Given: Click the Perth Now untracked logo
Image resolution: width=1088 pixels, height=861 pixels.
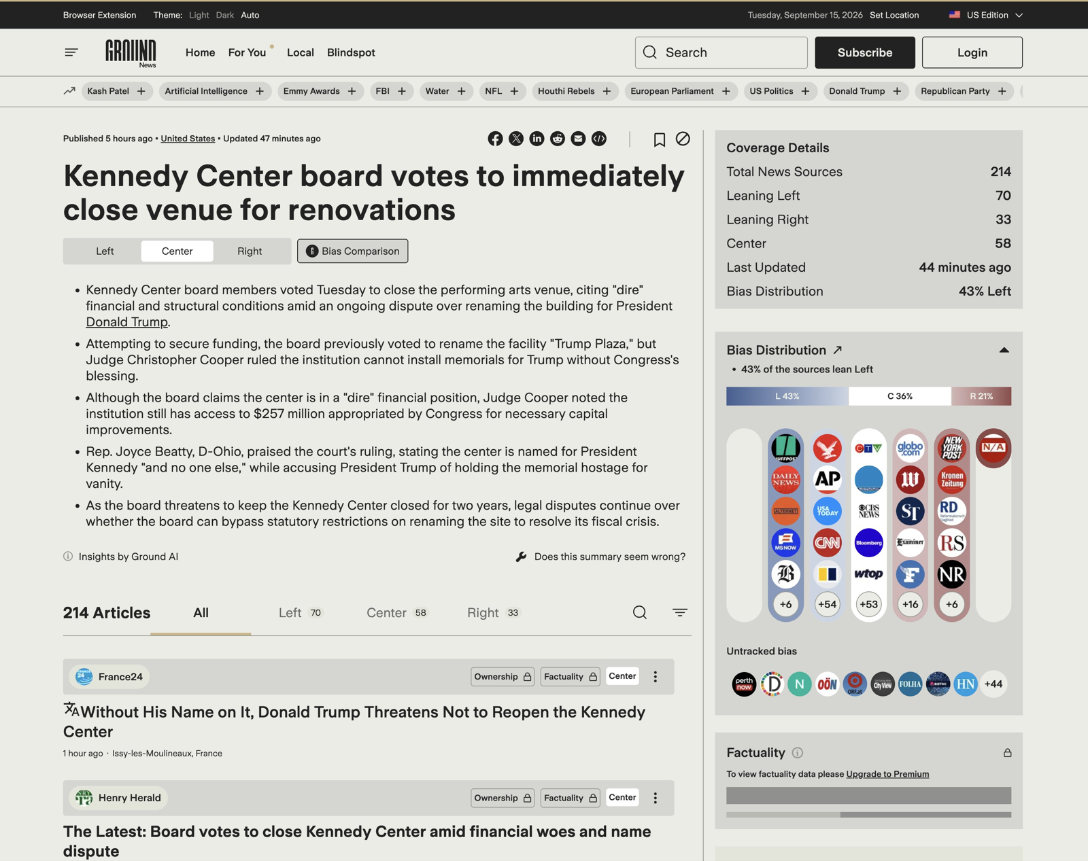Looking at the screenshot, I should click(744, 684).
